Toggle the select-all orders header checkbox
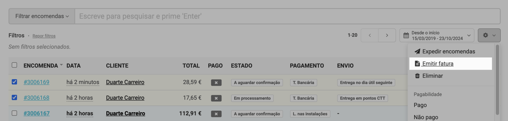Viewport: 508px width, 121px height. point(14,65)
